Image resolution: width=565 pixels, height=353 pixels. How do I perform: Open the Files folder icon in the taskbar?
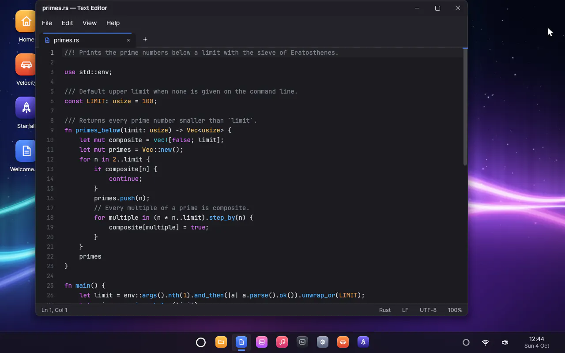[x=221, y=342]
